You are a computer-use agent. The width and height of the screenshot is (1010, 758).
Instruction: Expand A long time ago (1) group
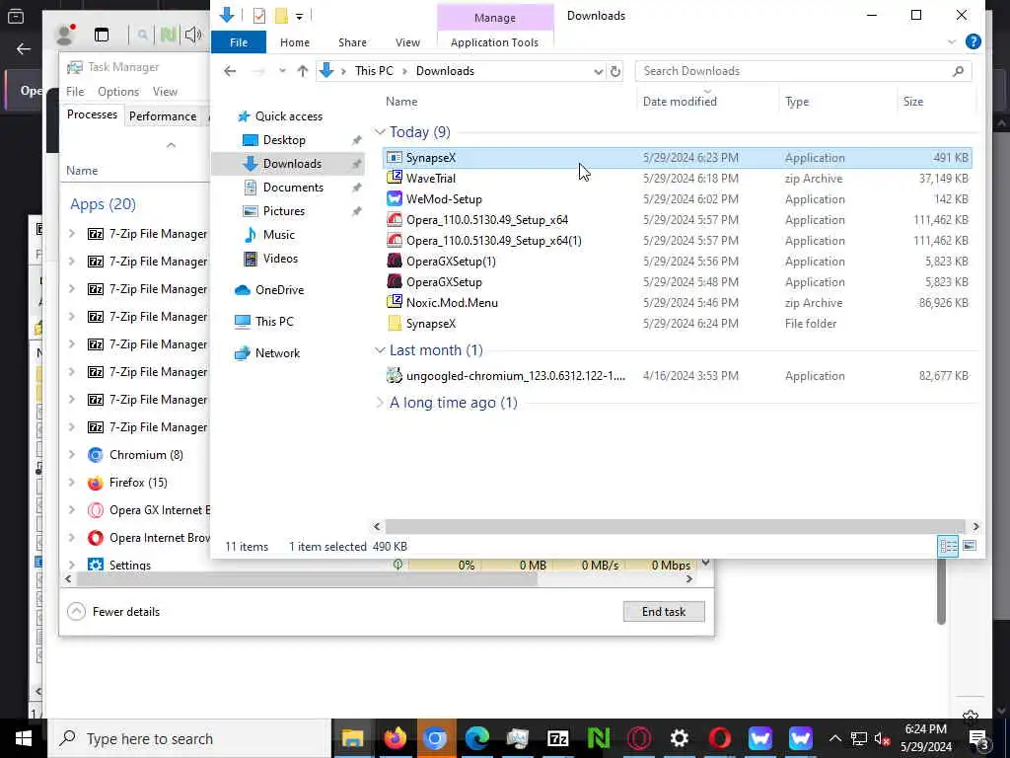[x=380, y=403]
